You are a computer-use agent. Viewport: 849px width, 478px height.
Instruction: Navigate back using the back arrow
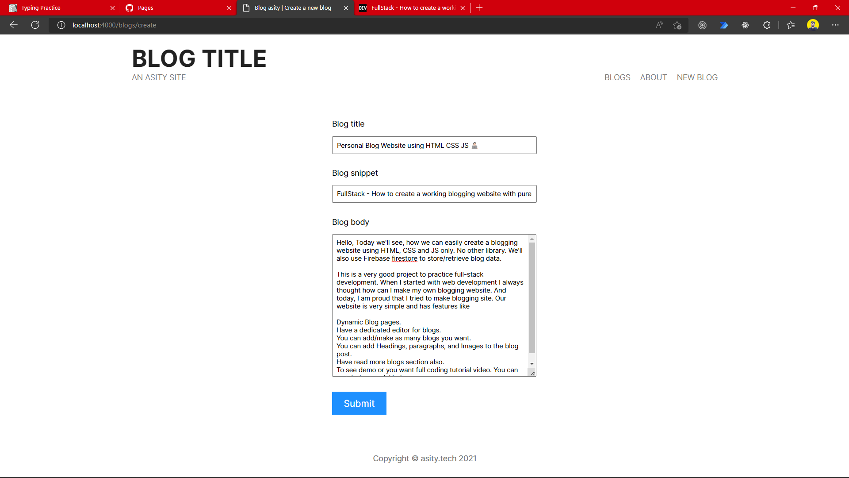[x=13, y=25]
